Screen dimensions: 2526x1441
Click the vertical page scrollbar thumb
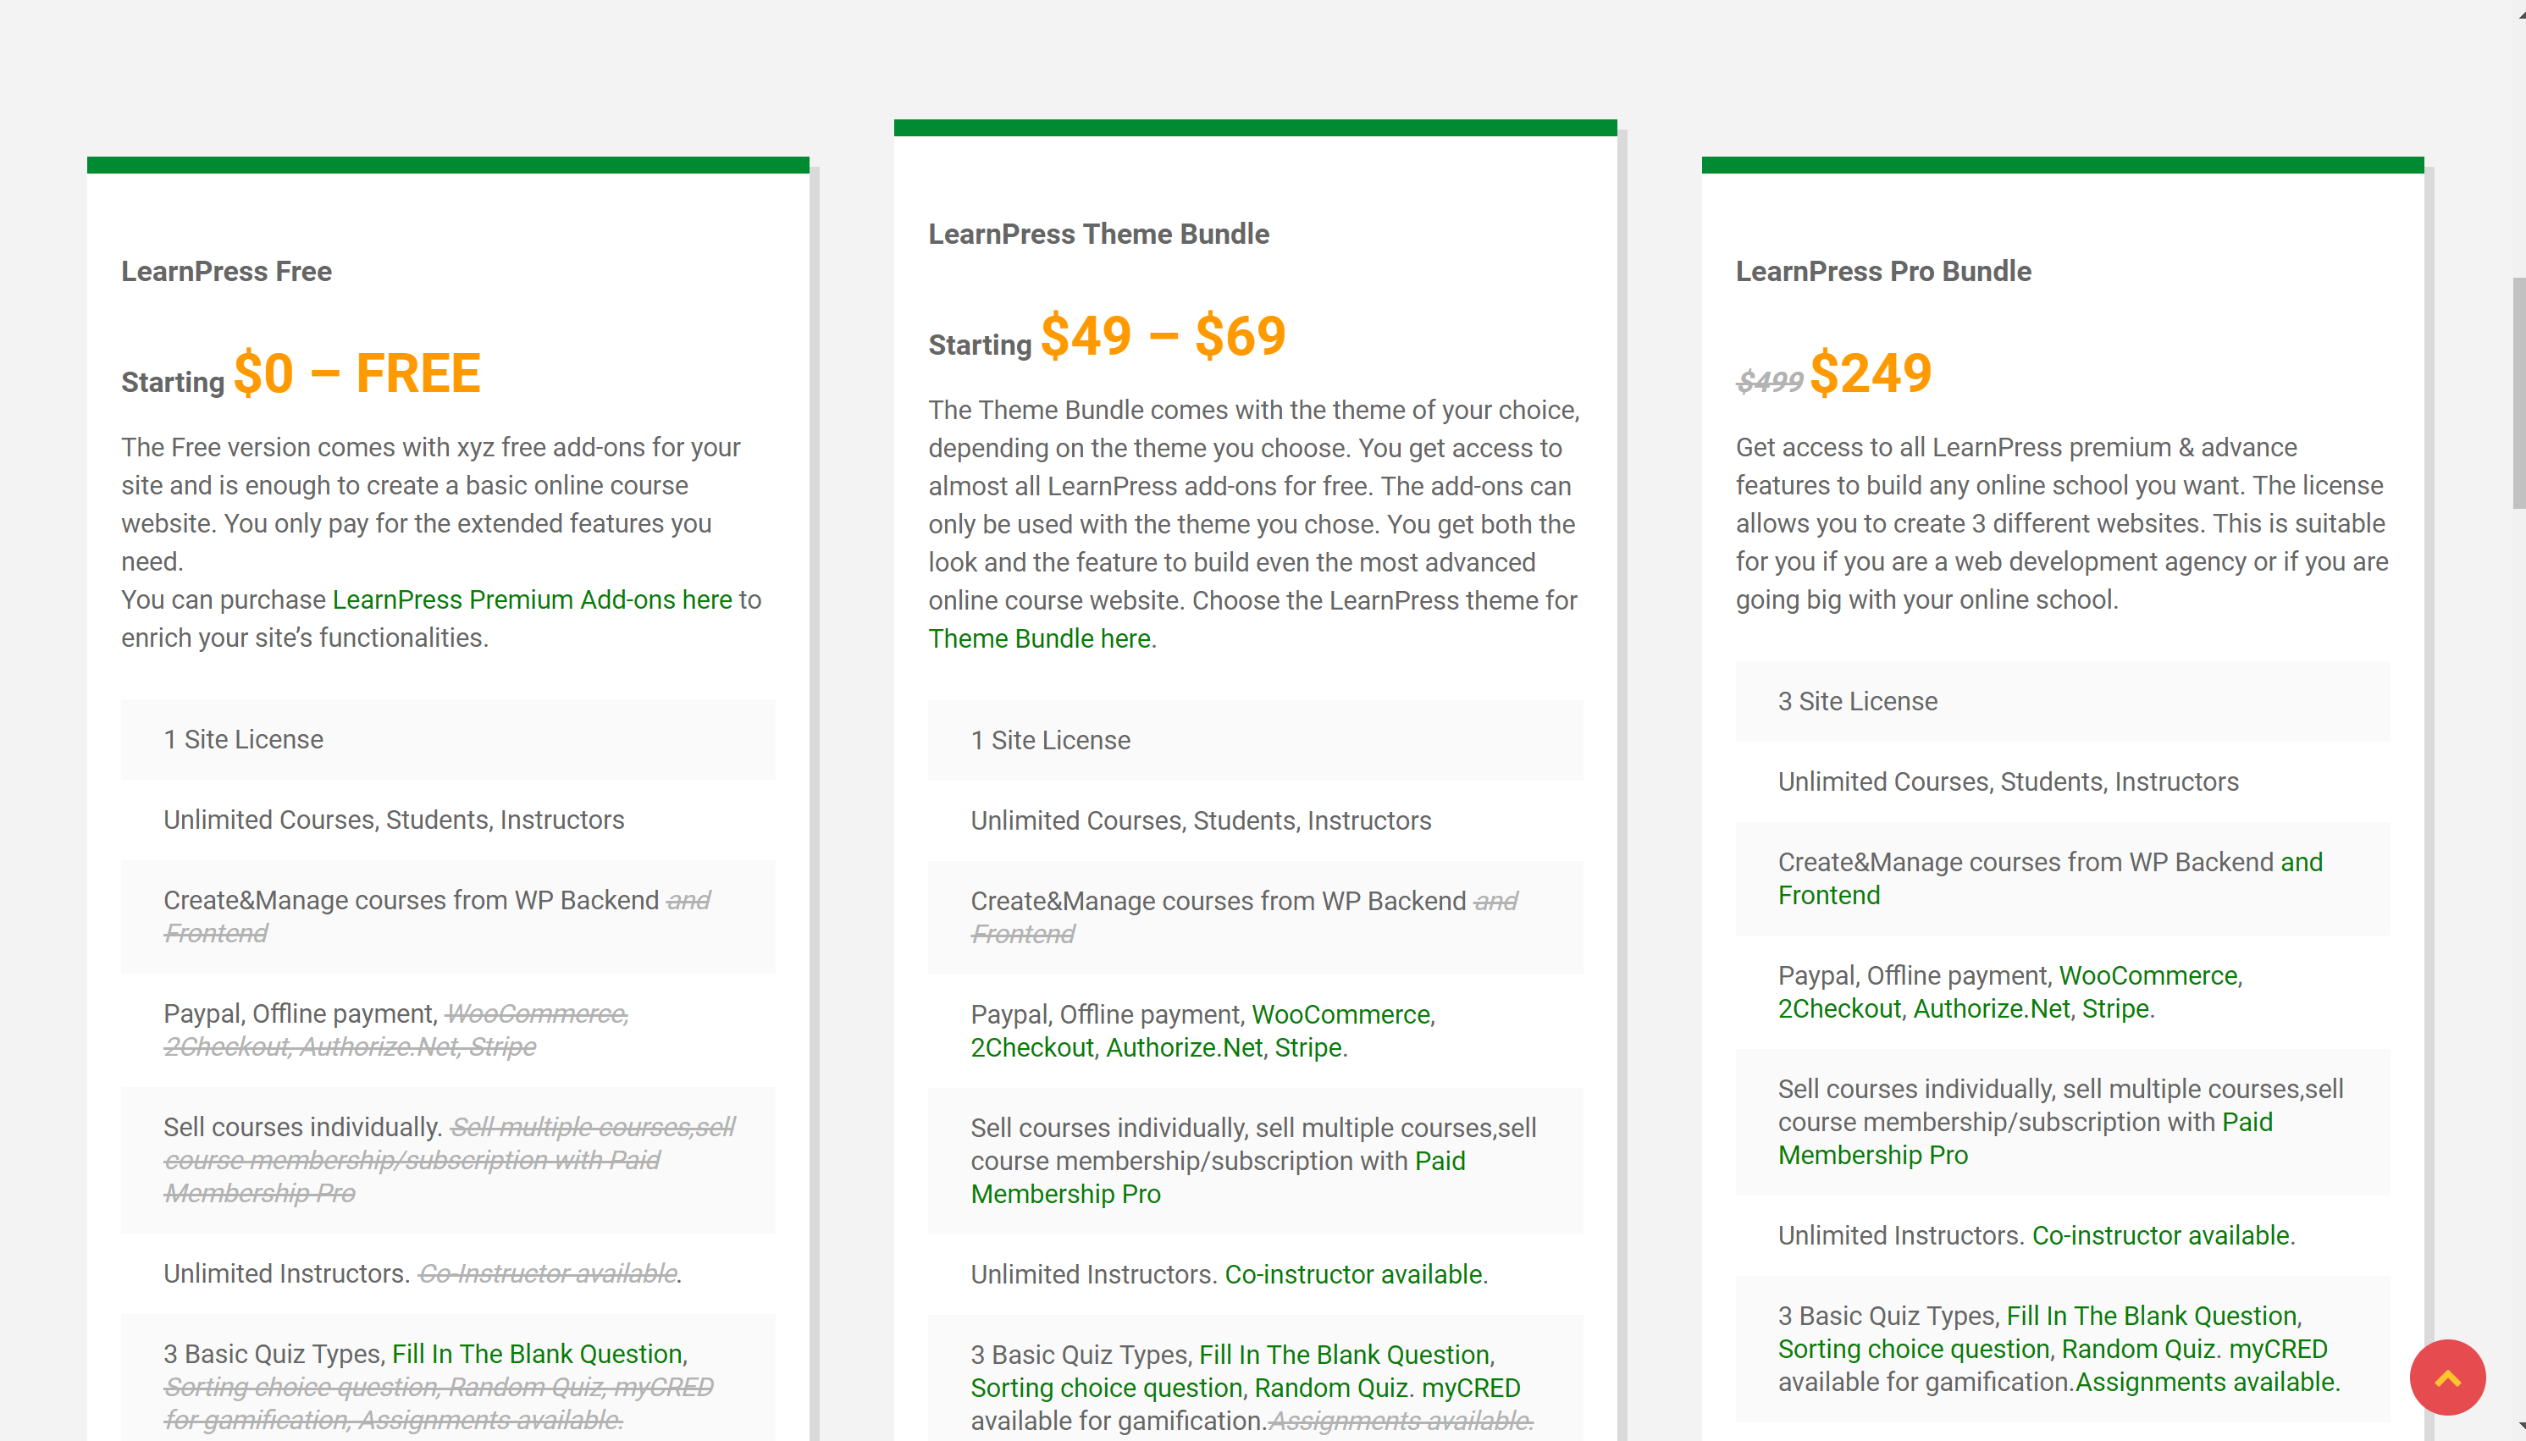pyautogui.click(x=2518, y=393)
